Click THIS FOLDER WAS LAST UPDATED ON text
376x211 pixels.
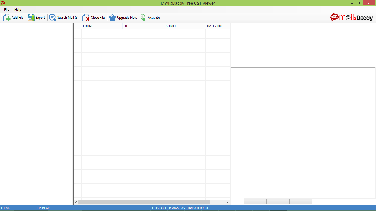point(181,208)
